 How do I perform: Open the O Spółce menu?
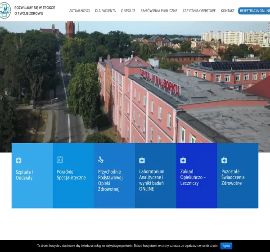click(x=128, y=11)
